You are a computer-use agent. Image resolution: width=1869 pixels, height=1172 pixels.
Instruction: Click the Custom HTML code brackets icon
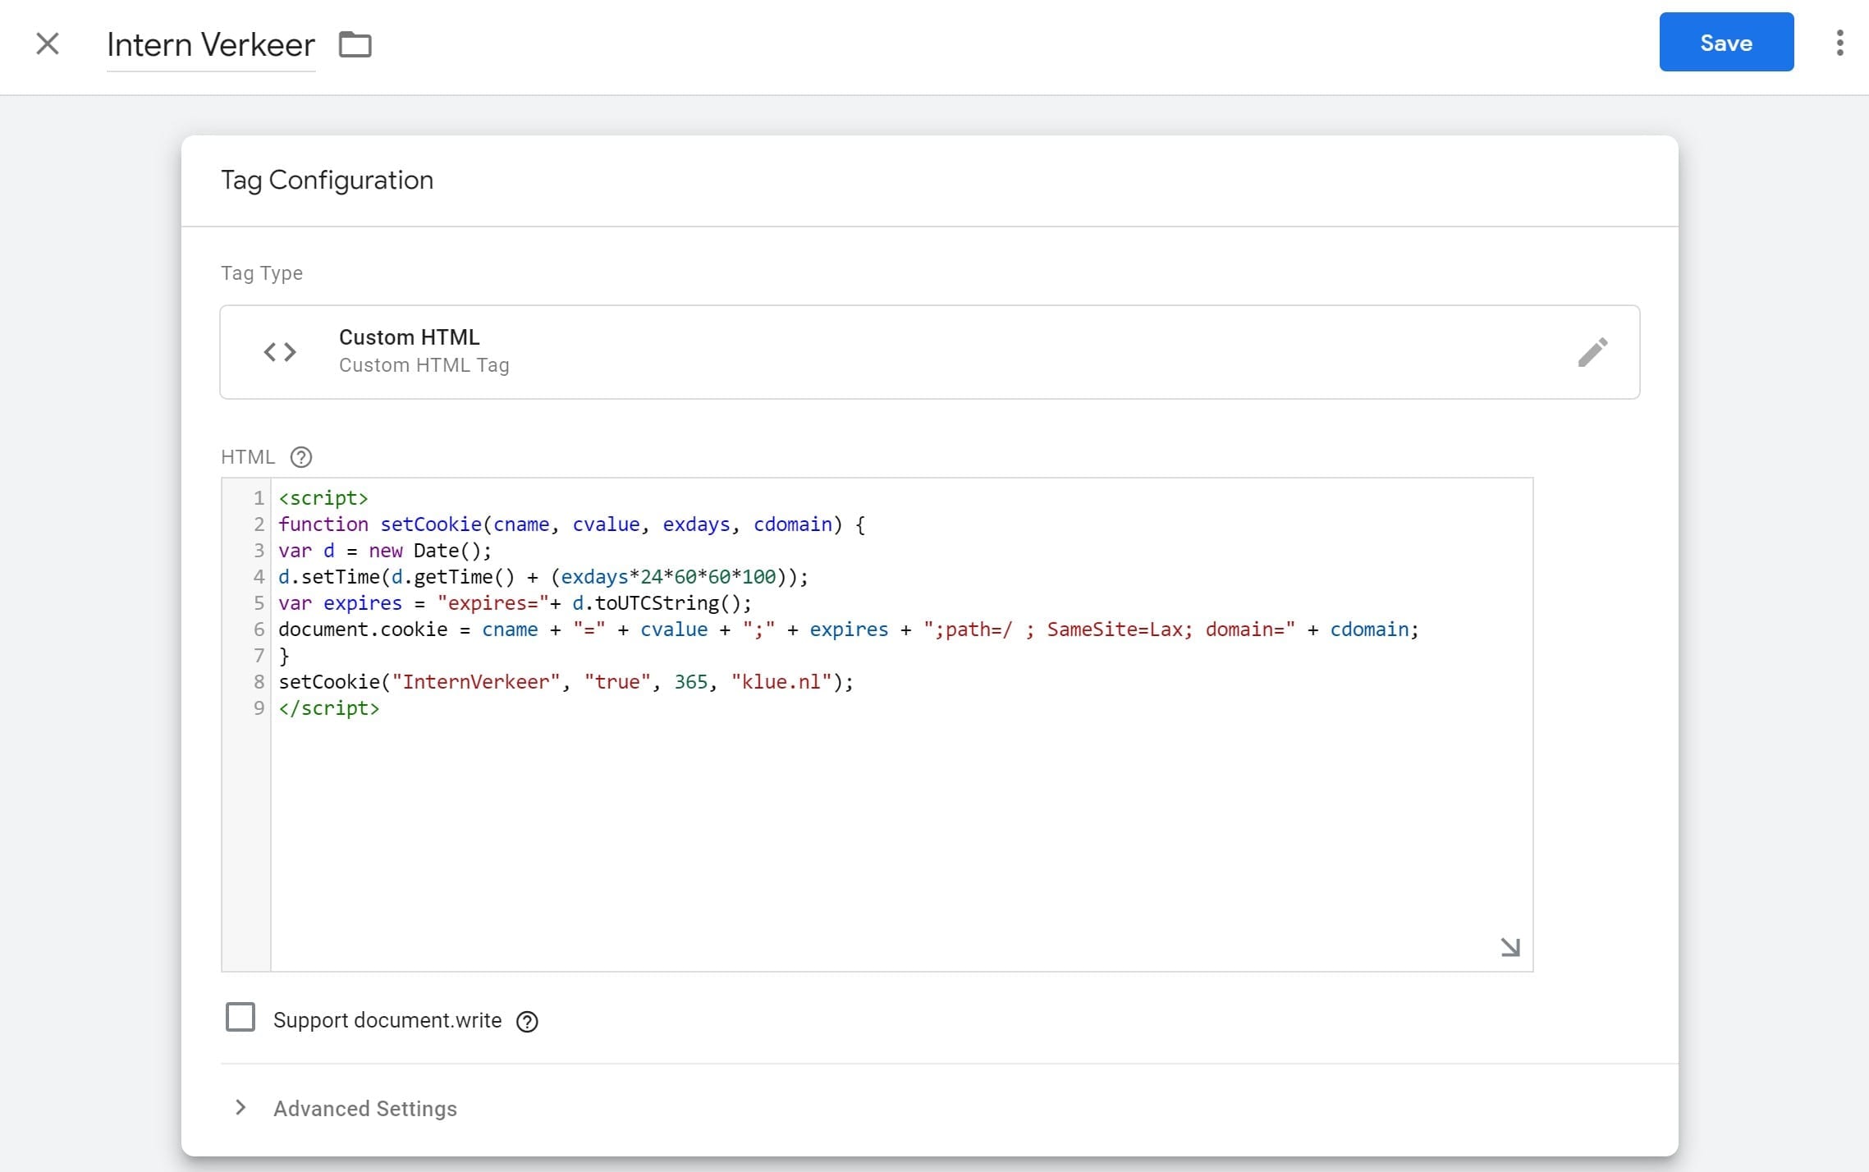click(x=280, y=352)
